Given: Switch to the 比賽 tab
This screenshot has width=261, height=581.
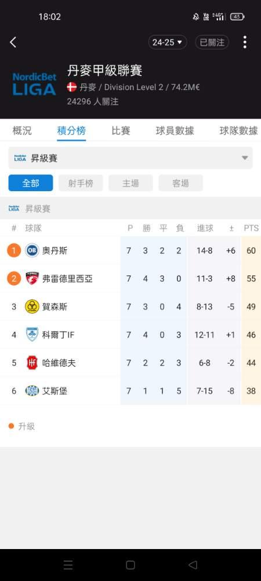Looking at the screenshot, I should (x=121, y=130).
